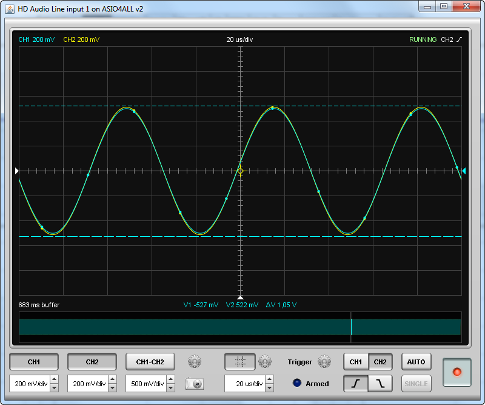Click the lower dashed voltage cursor line

coord(240,236)
